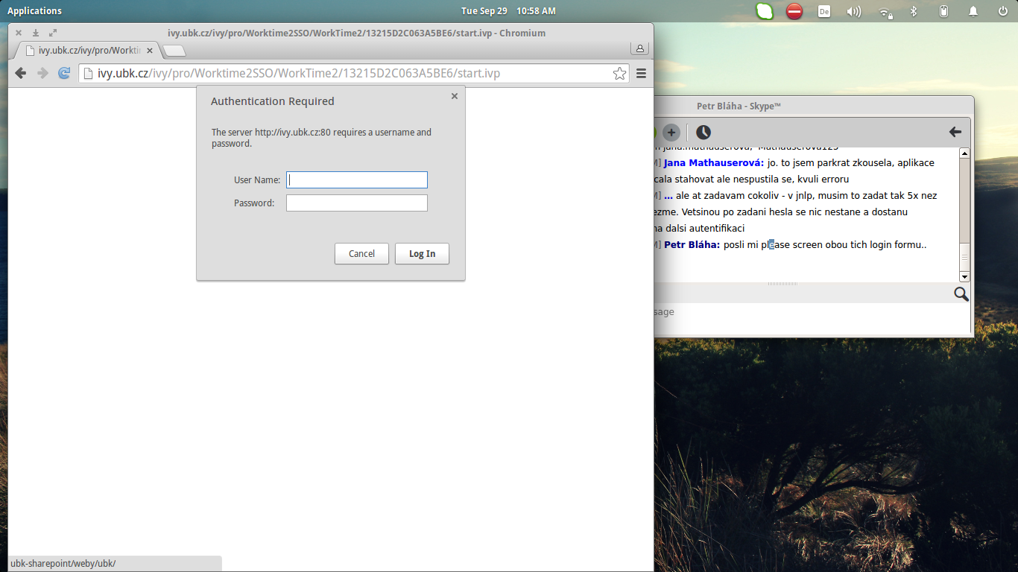Open mouse device indicator
This screenshot has width=1018, height=572.
tap(943, 11)
